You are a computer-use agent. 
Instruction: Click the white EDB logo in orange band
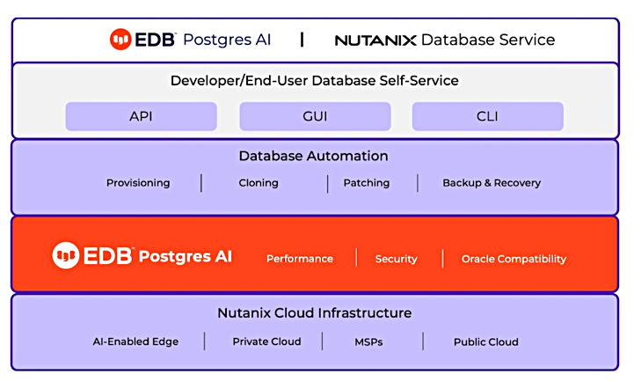tap(65, 255)
